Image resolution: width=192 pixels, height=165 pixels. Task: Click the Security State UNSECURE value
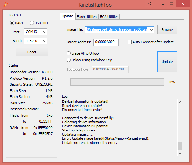click(x=44, y=84)
